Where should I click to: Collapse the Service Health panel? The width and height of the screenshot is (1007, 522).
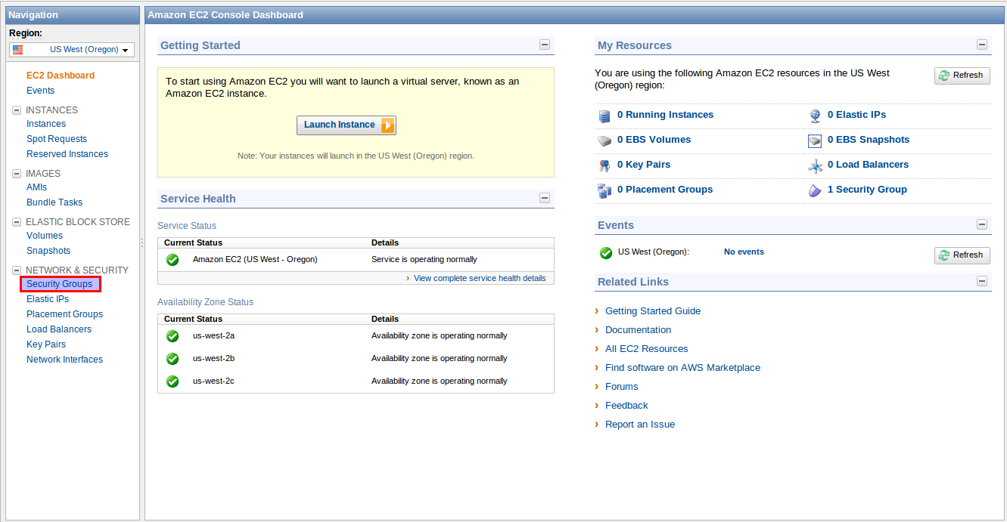pos(545,198)
